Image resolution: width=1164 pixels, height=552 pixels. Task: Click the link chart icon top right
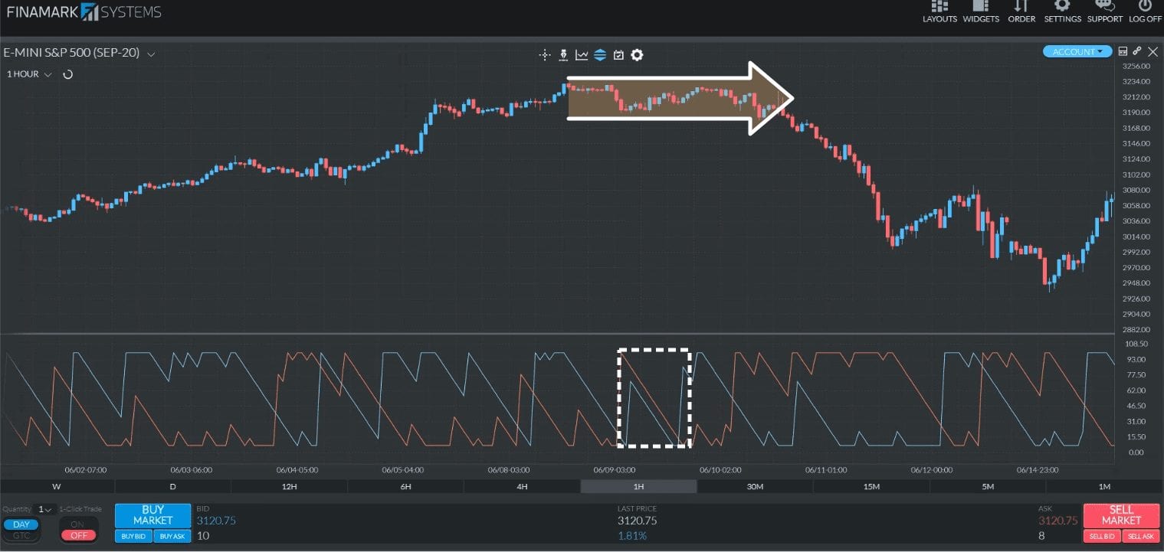(1137, 51)
